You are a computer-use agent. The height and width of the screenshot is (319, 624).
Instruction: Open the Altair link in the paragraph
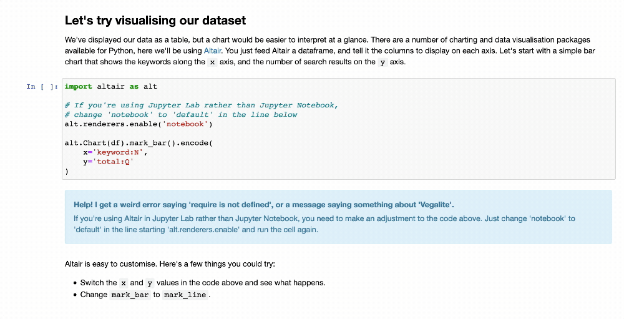pyautogui.click(x=213, y=51)
